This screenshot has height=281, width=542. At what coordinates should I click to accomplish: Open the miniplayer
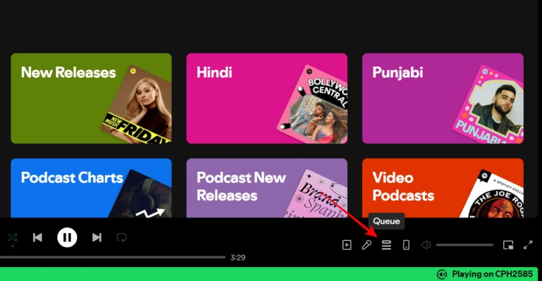click(x=508, y=245)
